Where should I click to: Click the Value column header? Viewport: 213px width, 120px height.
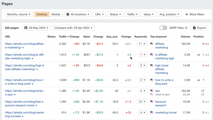click(87, 37)
